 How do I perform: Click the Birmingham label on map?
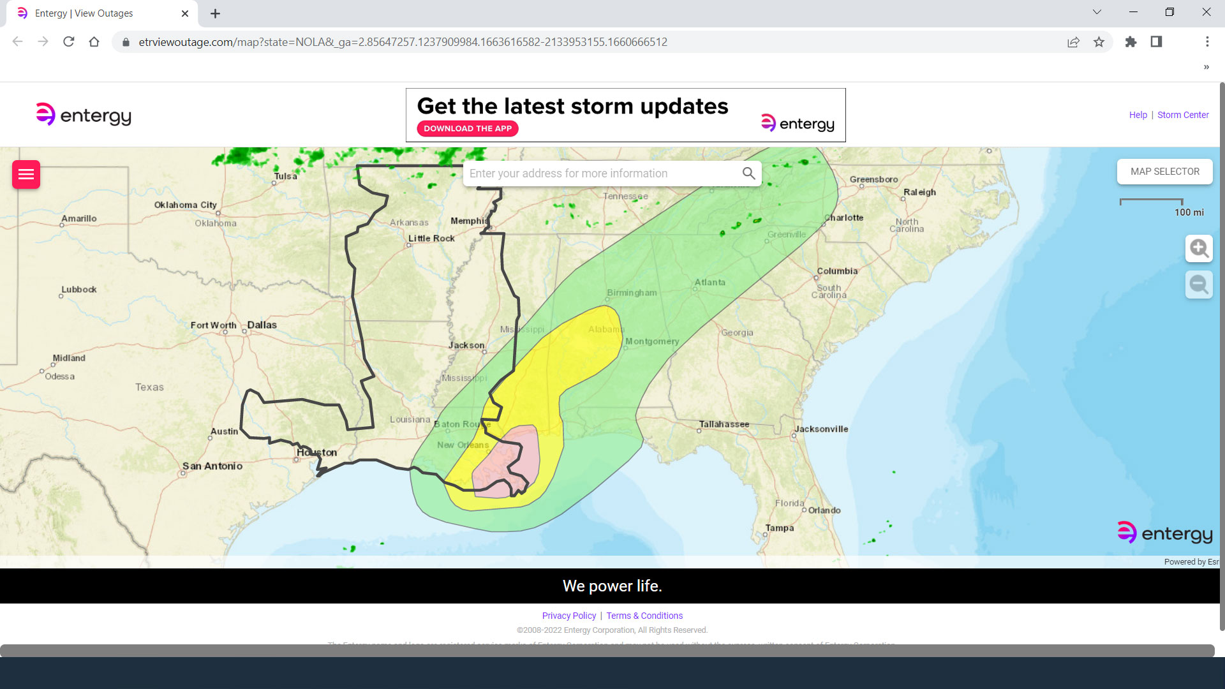pos(632,292)
